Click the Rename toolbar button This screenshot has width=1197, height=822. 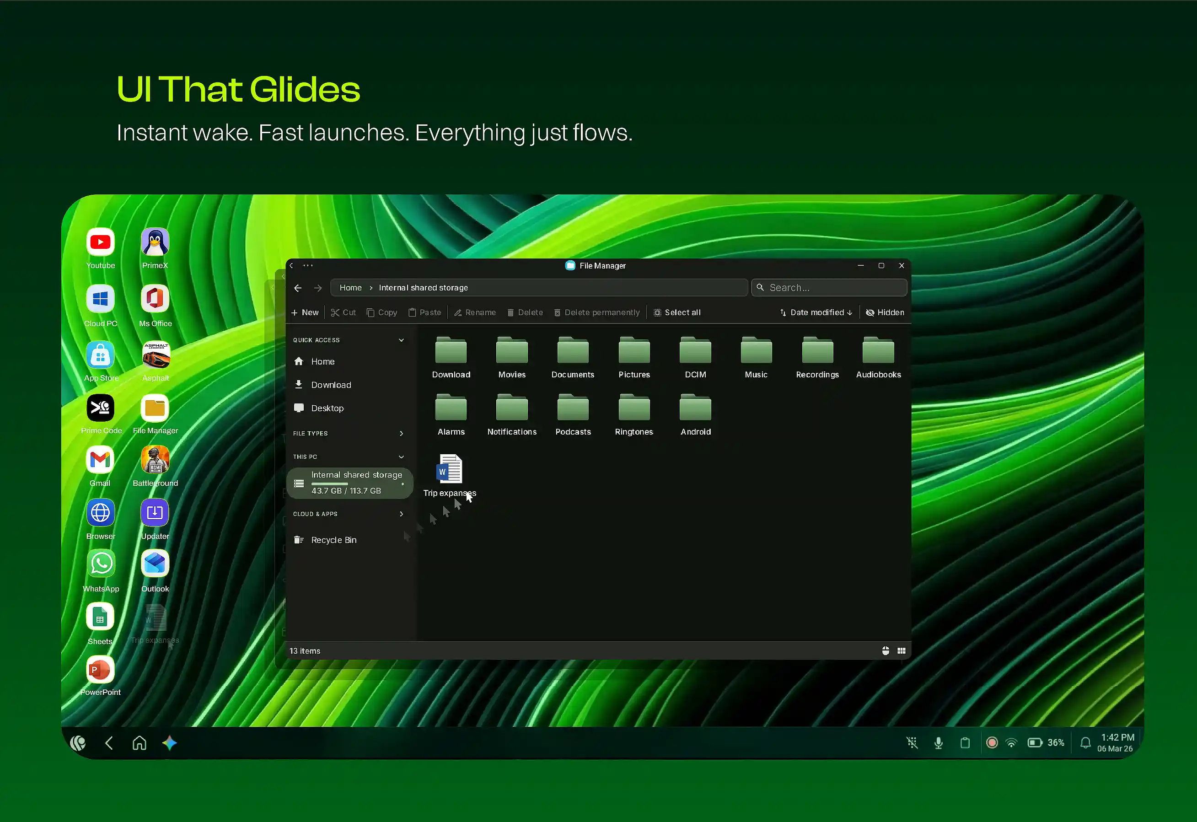[475, 312]
